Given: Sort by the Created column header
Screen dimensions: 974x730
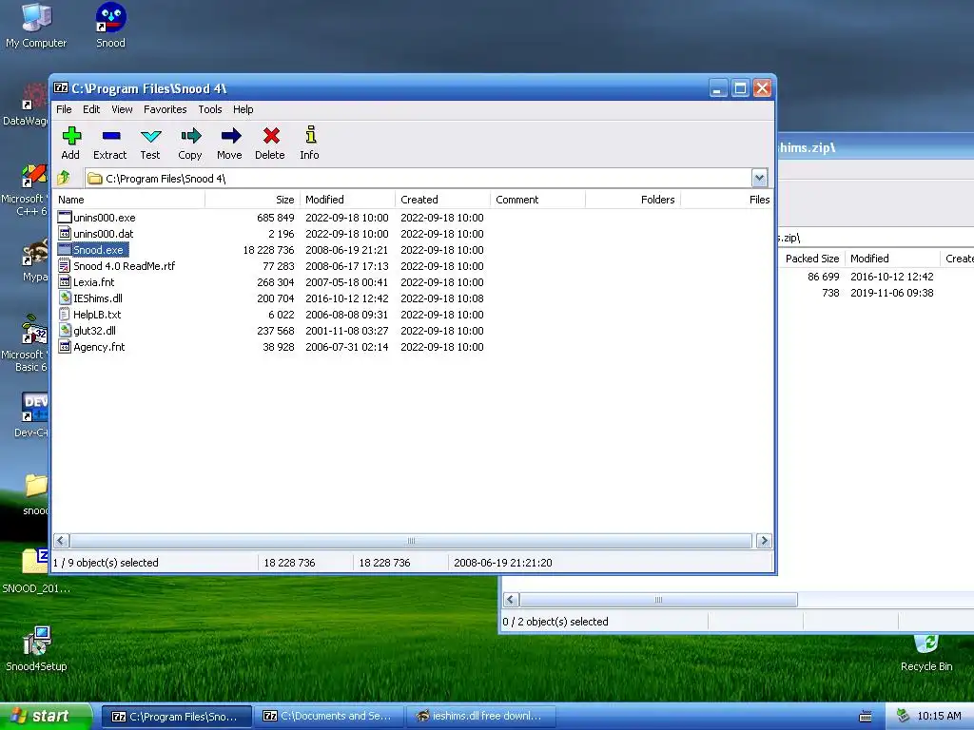Looking at the screenshot, I should [x=443, y=200].
